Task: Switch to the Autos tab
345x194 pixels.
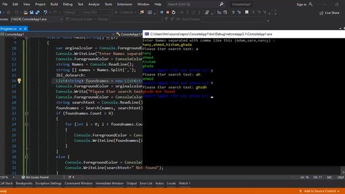Action: tap(160, 183)
